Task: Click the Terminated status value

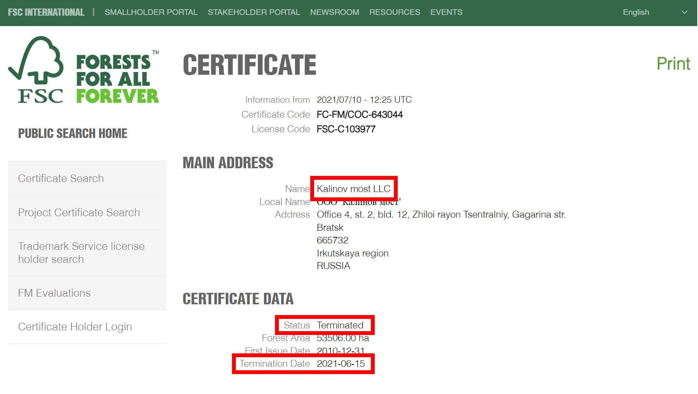Action: 340,325
